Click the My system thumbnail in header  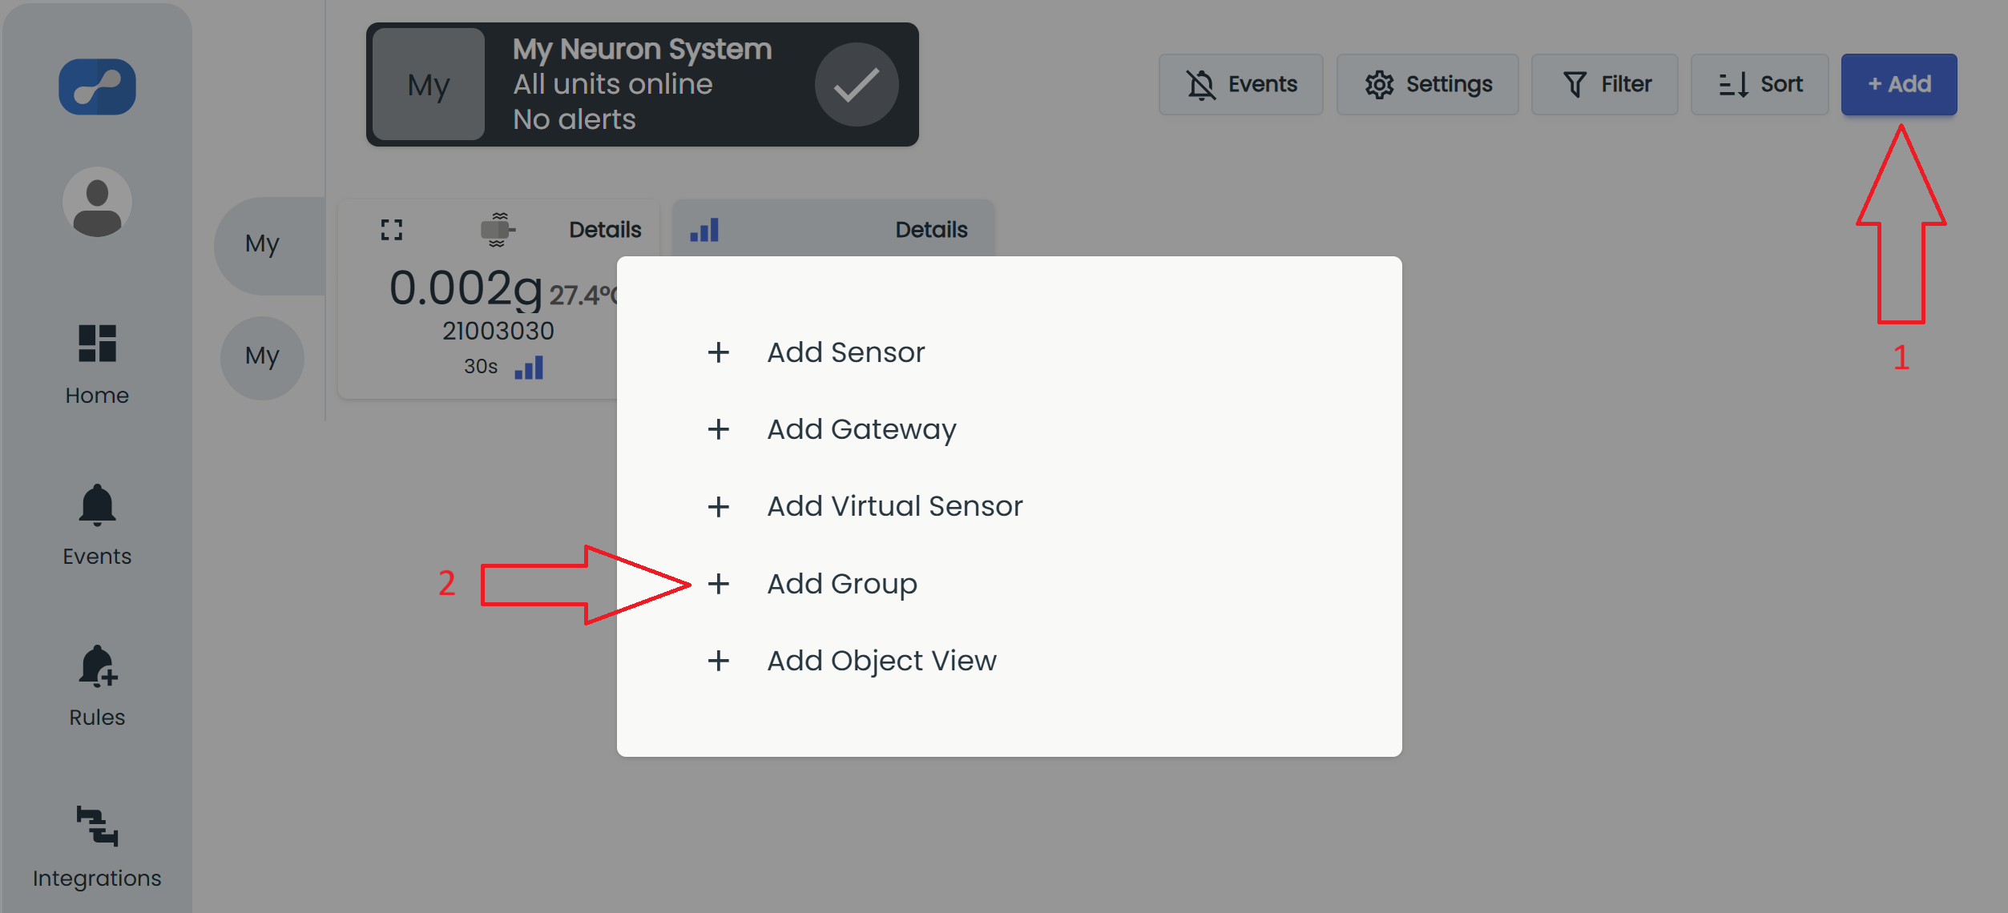click(429, 84)
